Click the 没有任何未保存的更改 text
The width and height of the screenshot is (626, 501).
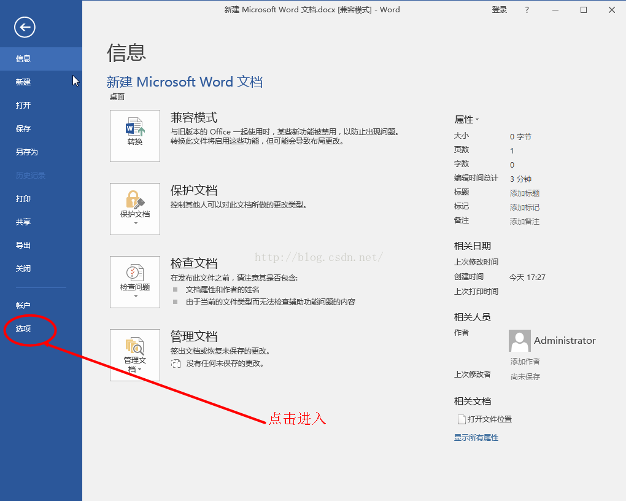[x=225, y=363]
